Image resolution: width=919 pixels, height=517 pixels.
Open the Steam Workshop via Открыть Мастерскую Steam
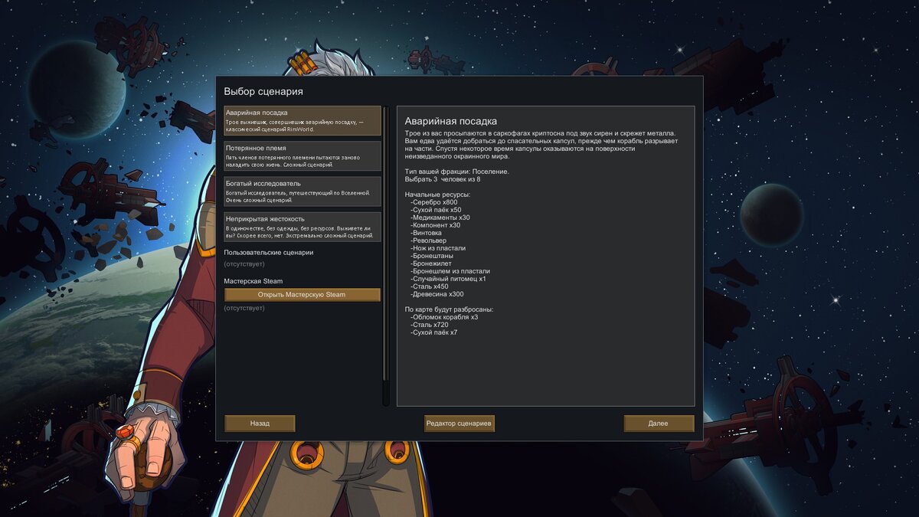[x=302, y=295]
